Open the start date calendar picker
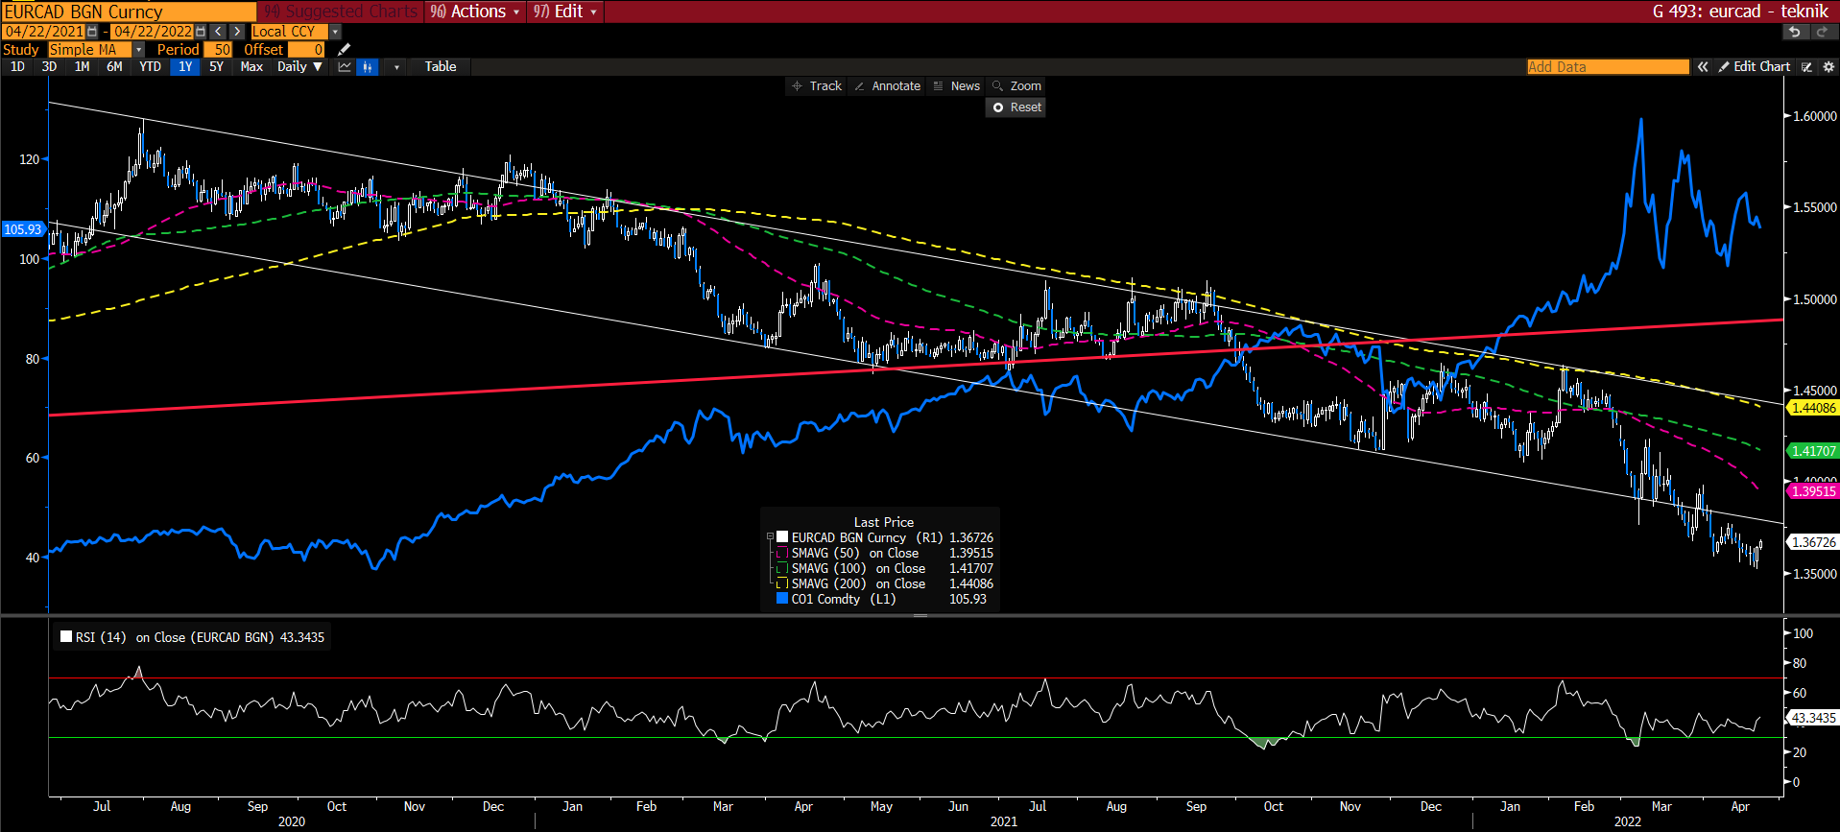1840x832 pixels. pyautogui.click(x=92, y=32)
